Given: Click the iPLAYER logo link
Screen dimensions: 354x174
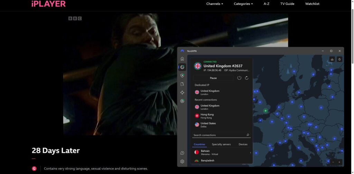Looking at the screenshot, I should (x=48, y=4).
